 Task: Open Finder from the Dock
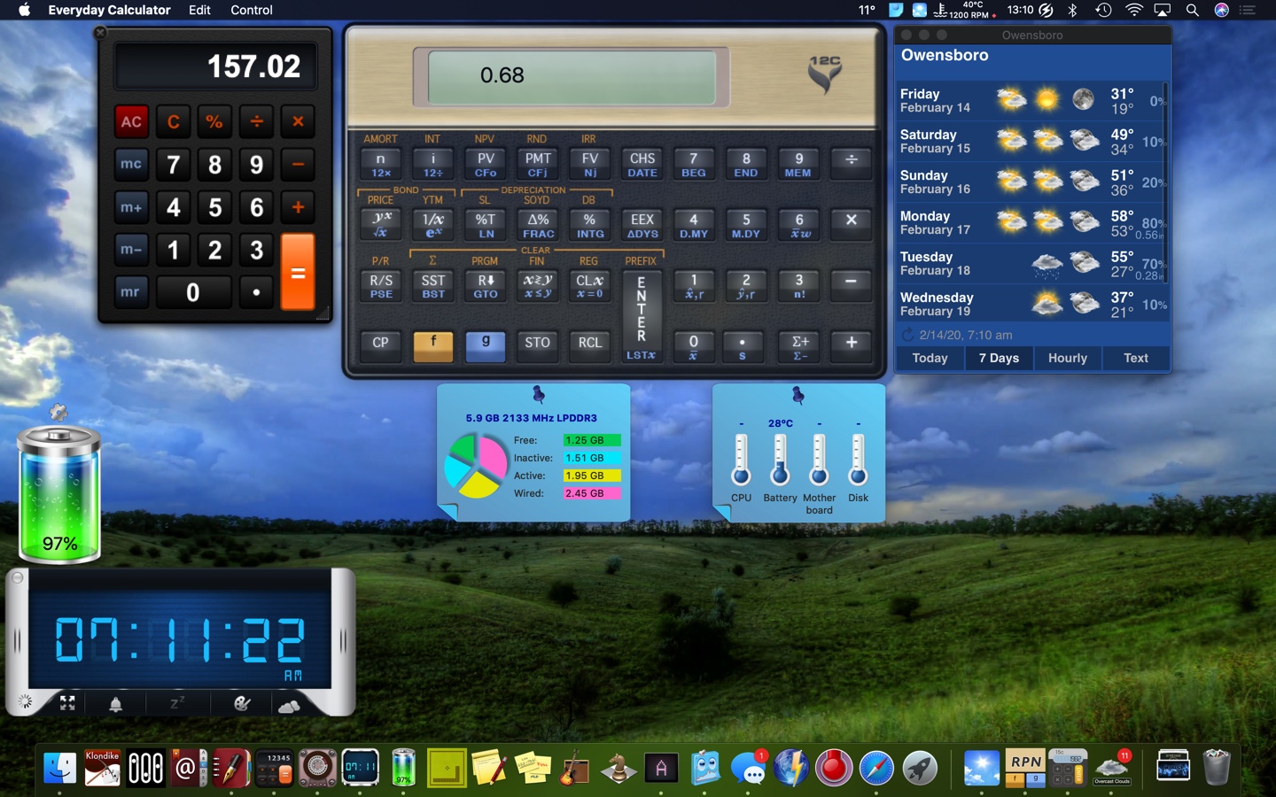[60, 768]
